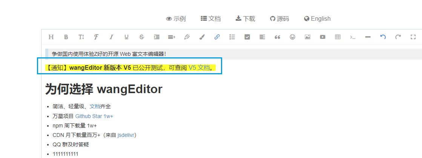The image size is (422, 158).
Task: Visit the jsdelivr link
Action: pyautogui.click(x=126, y=135)
